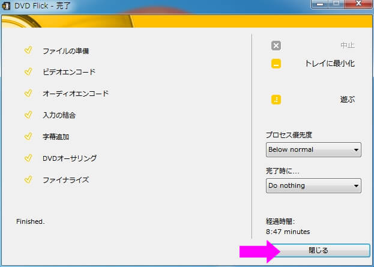
Task: Click the トレイに最小化 label
Action: click(x=330, y=64)
